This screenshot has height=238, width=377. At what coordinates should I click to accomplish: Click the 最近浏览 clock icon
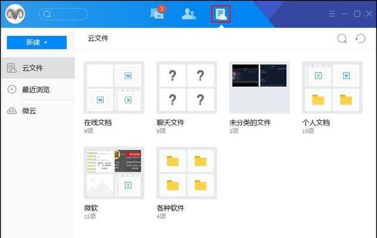[x=12, y=89]
